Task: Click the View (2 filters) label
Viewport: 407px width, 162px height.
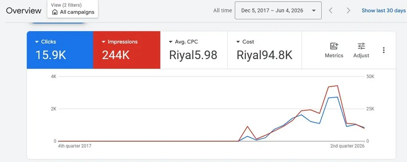Action: tap(66, 5)
